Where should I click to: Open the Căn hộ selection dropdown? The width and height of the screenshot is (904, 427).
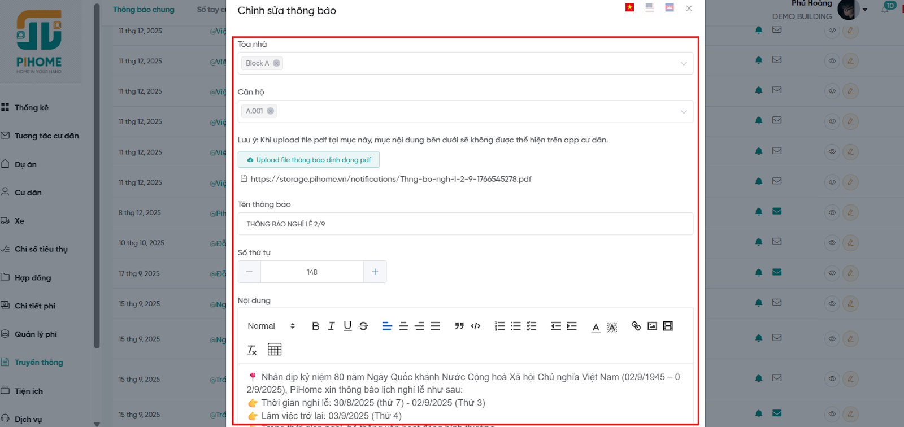tap(684, 111)
